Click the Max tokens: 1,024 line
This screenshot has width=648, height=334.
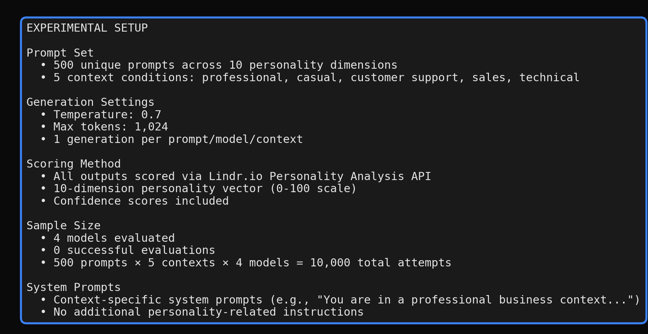point(110,127)
